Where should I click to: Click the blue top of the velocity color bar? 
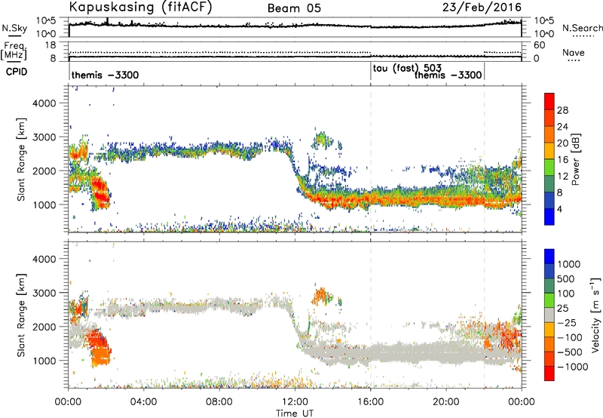click(x=549, y=256)
